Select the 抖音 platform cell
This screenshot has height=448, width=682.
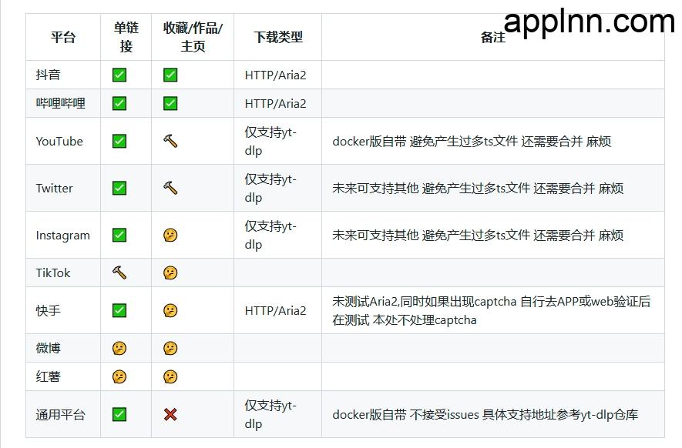(63, 75)
